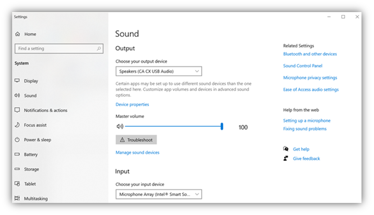Mute using master volume speaker icon
The height and width of the screenshot is (215, 374).
pos(120,127)
